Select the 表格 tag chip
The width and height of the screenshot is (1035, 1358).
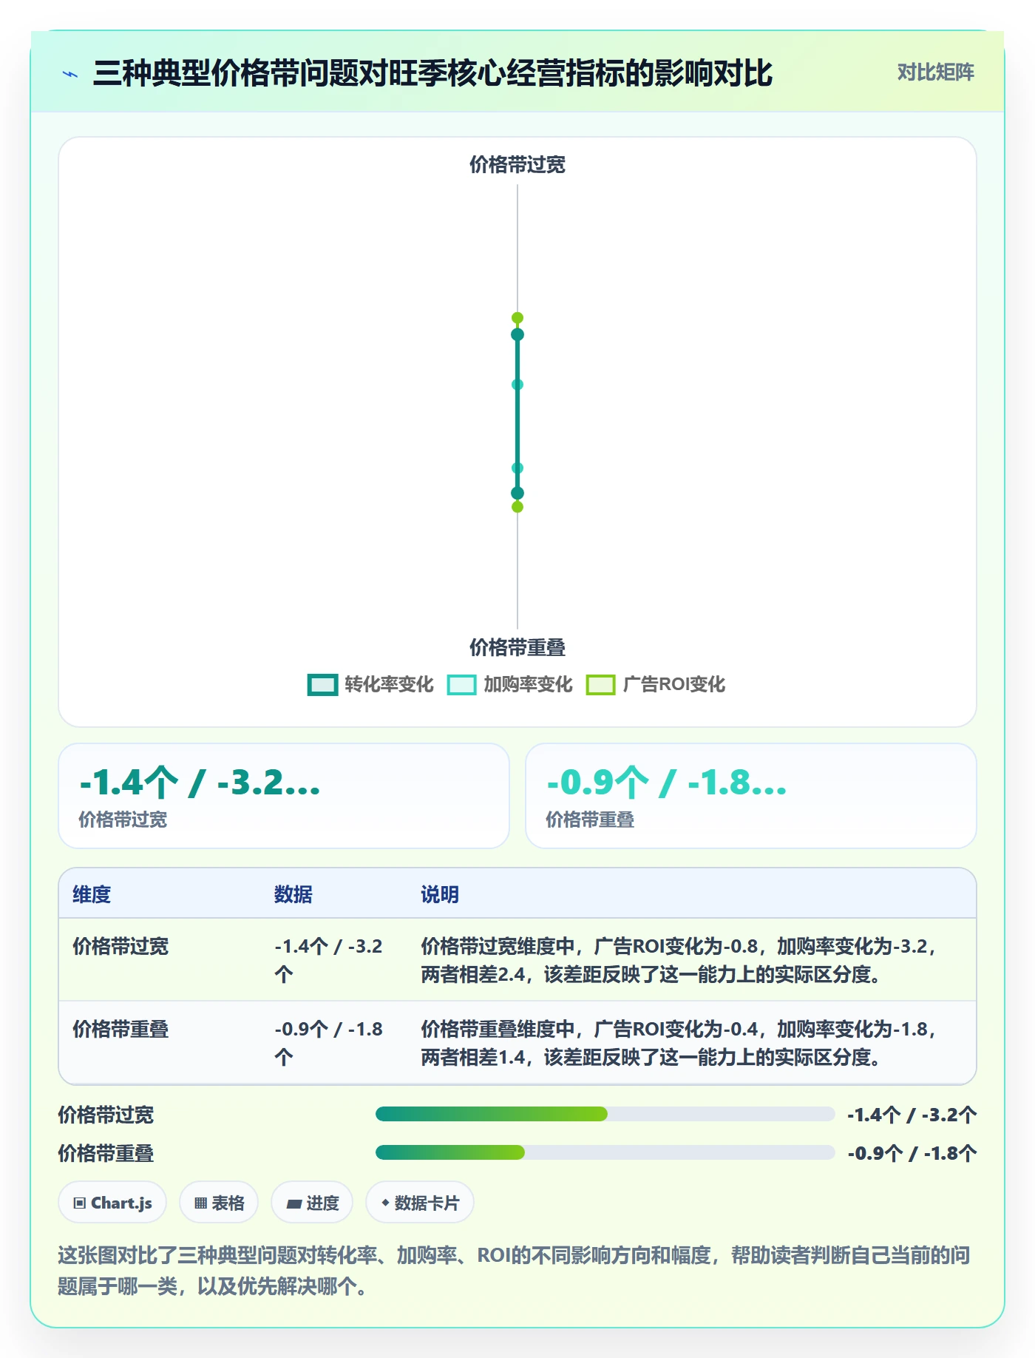[219, 1203]
